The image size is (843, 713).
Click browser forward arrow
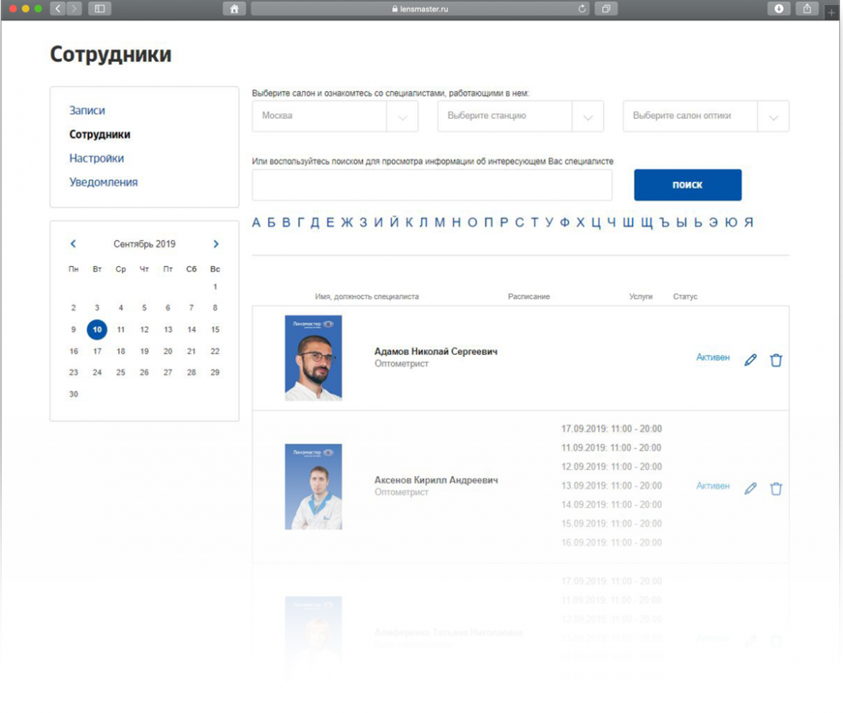[x=74, y=9]
